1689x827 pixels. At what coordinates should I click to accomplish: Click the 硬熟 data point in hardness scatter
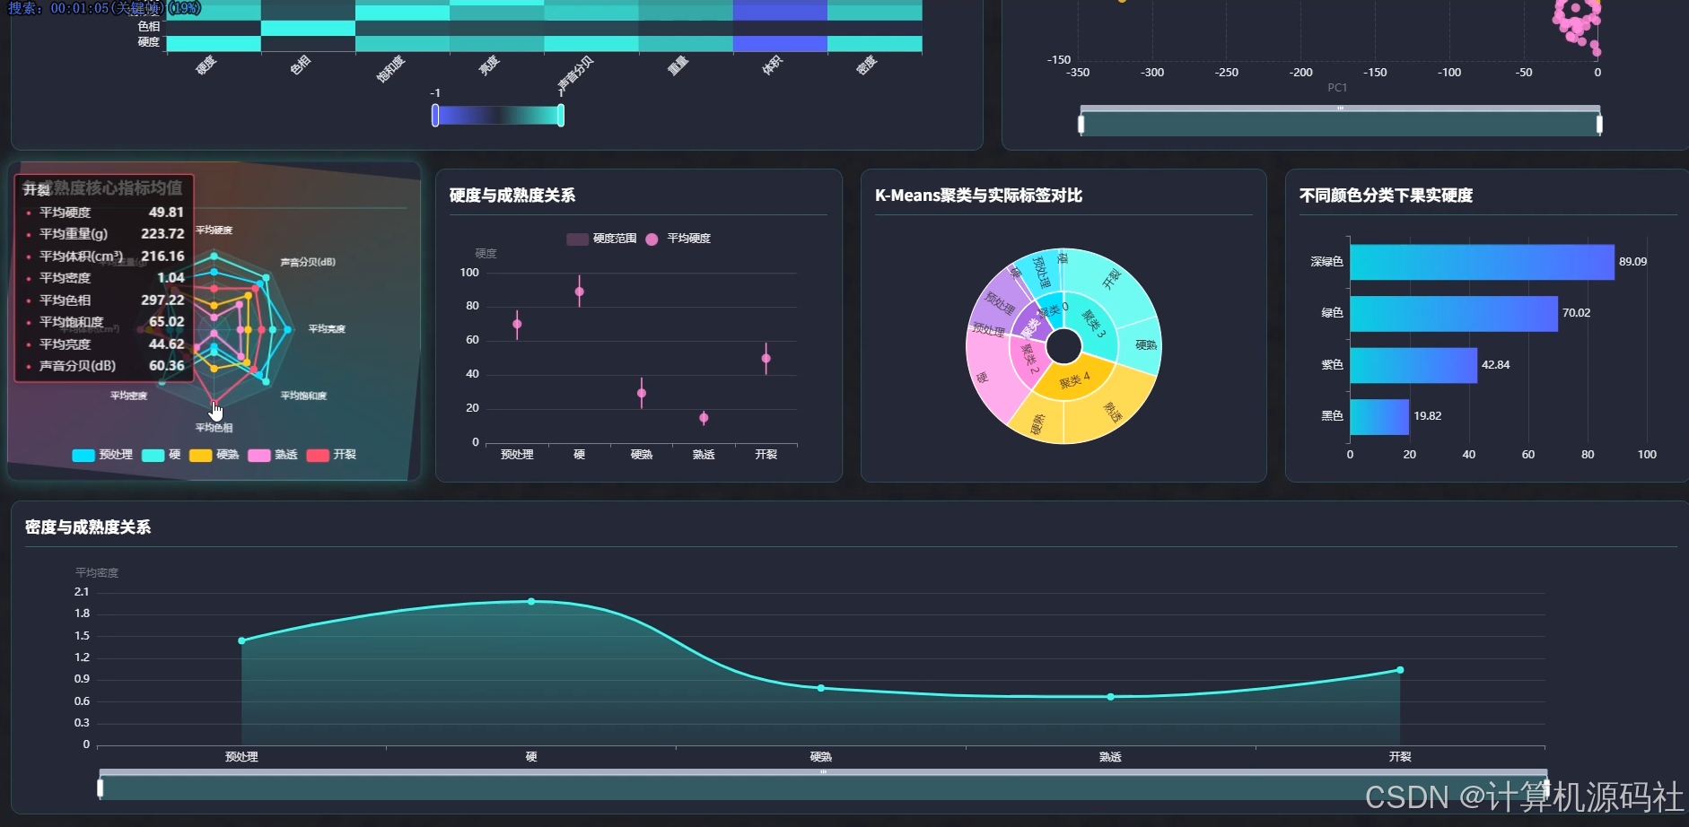click(x=642, y=393)
